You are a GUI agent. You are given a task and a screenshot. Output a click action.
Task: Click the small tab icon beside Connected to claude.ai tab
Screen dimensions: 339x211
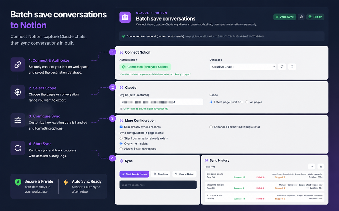coord(121,109)
